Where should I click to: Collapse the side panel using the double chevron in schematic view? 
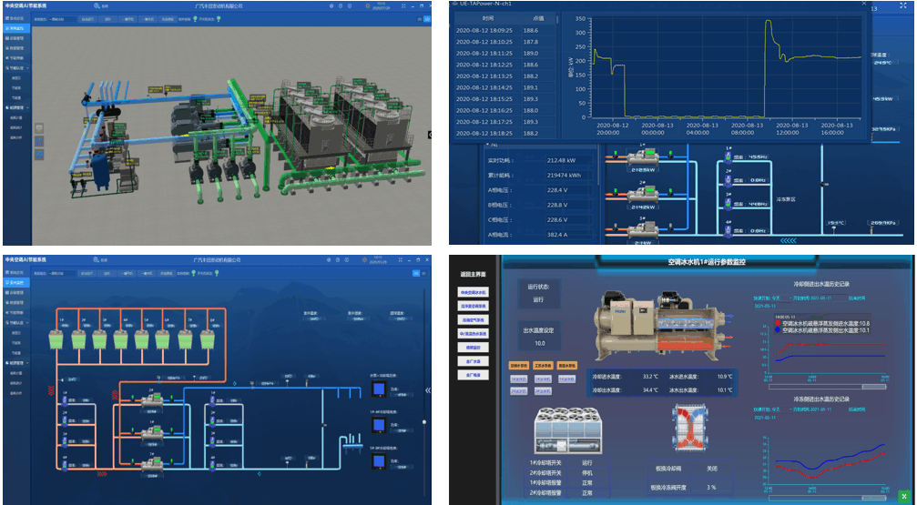427,390
